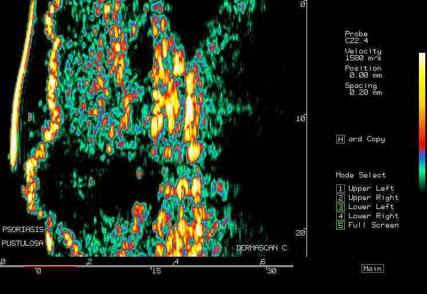Click the 0.20 mm spacing value
The height and width of the screenshot is (294, 427).
(x=366, y=92)
